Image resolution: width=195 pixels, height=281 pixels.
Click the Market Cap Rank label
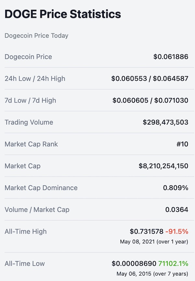point(31,144)
